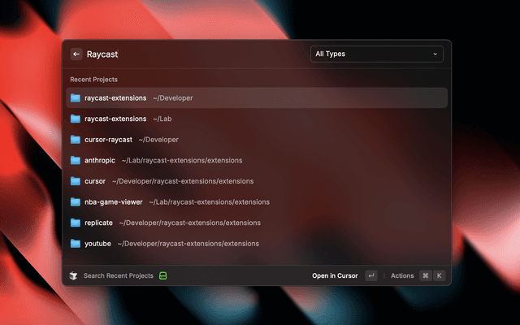The width and height of the screenshot is (520, 325).
Task: Click the K key icon in the footer
Action: point(439,275)
